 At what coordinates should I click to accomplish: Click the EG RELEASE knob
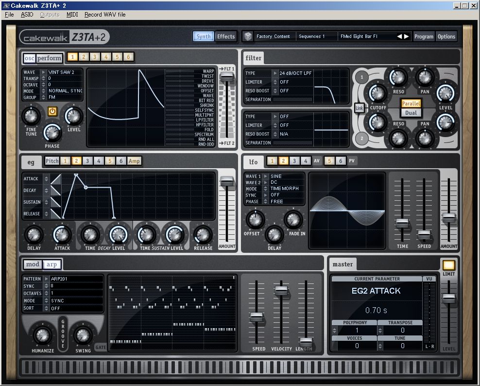coord(203,235)
